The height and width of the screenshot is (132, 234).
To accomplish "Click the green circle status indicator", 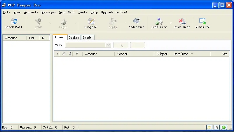I will pos(224,127).
